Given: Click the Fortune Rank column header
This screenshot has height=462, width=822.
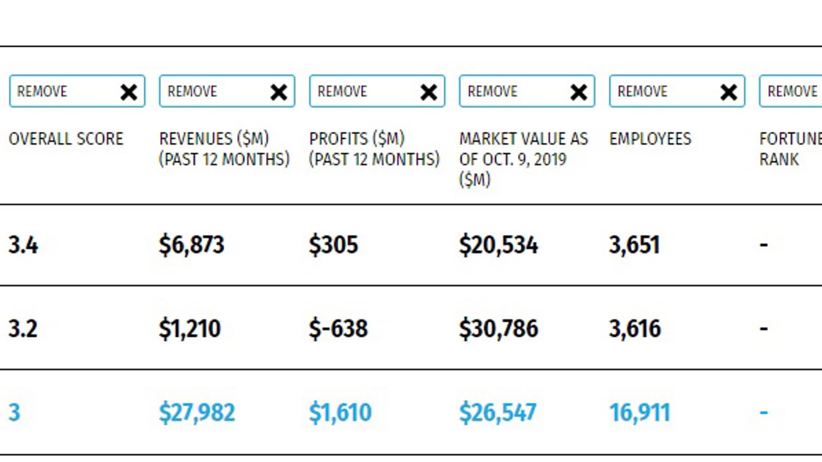Looking at the screenshot, I should point(789,149).
